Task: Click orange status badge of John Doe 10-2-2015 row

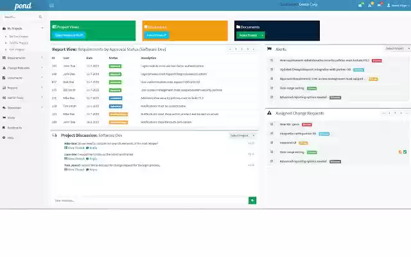Action: click(x=118, y=122)
